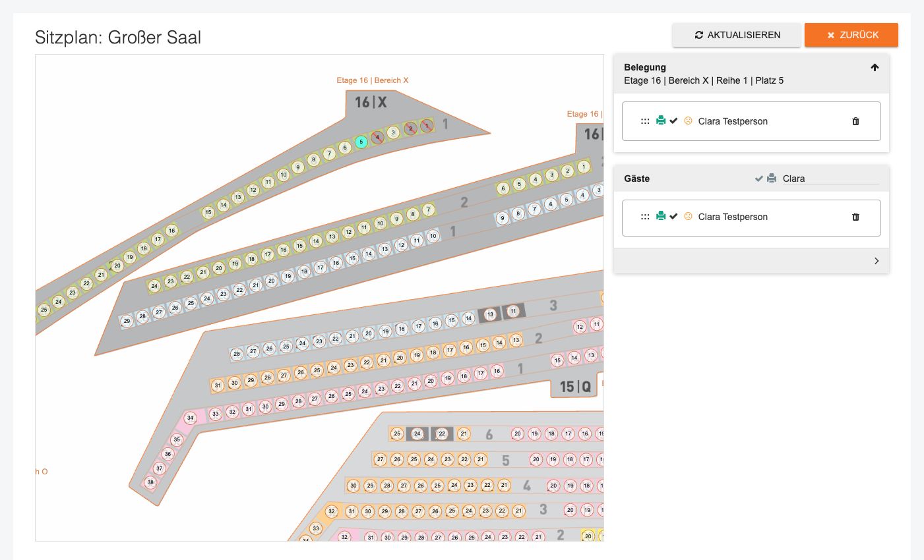
Task: Click the green printer icon in Gäste row
Action: pyautogui.click(x=660, y=217)
